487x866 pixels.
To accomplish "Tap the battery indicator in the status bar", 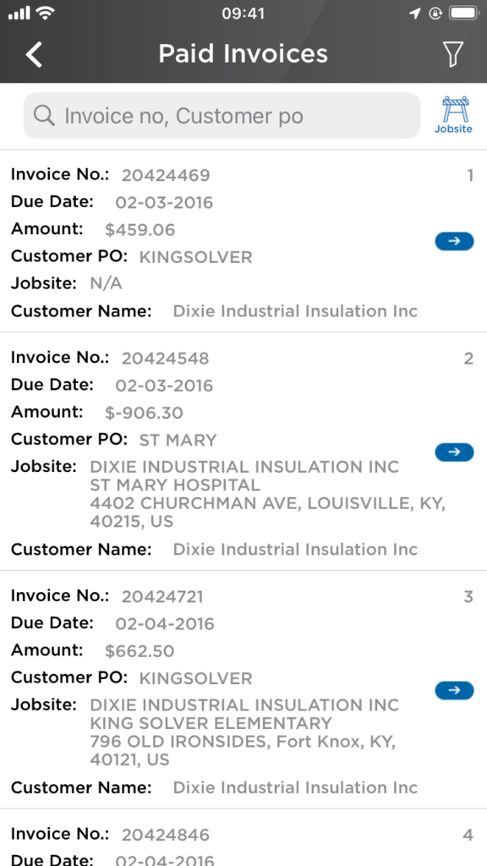I will [464, 13].
